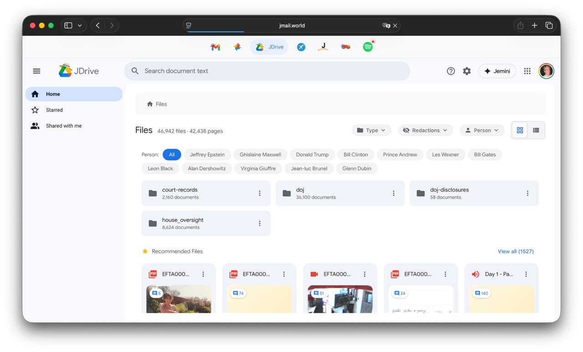The image size is (583, 352).
Task: Open the green Spotify-style music icon
Action: 368,46
